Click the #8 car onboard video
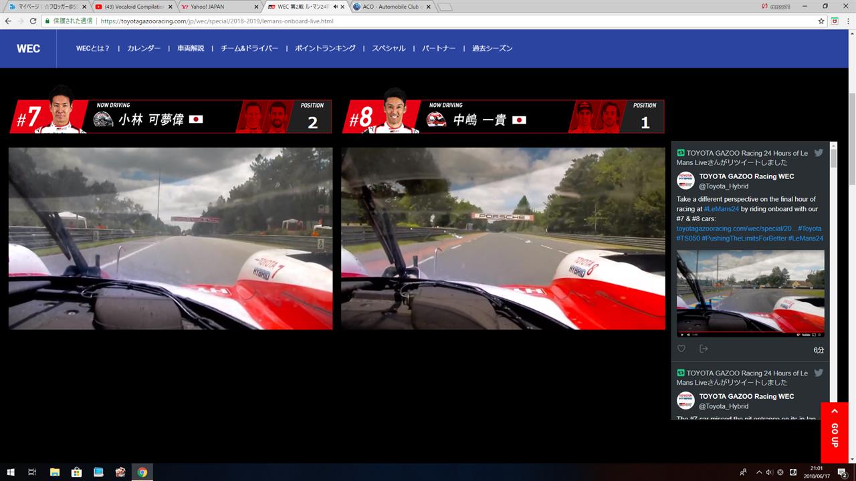Viewport: 856px width, 481px height. [x=503, y=238]
